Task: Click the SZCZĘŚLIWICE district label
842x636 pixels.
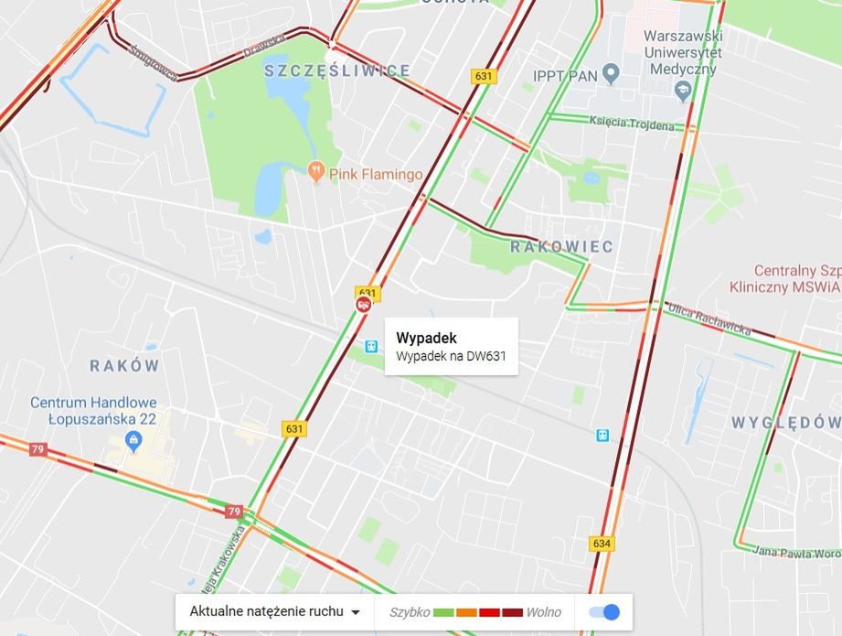Action: pos(337,70)
